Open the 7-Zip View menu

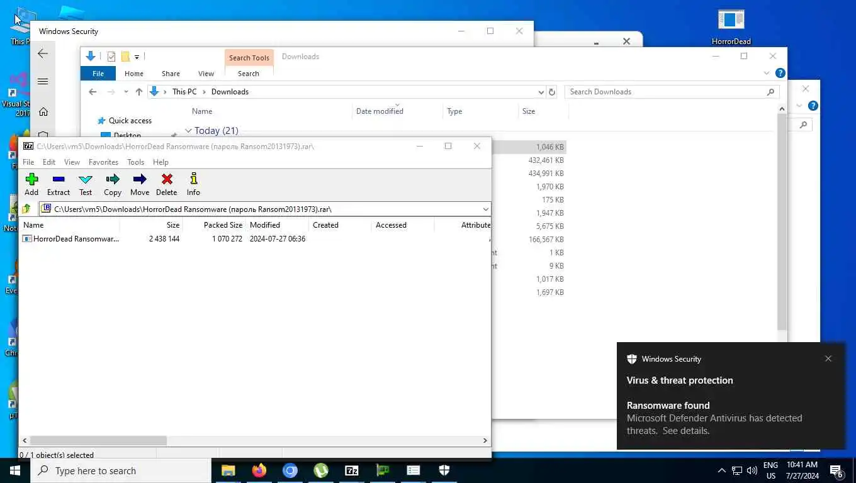point(72,162)
